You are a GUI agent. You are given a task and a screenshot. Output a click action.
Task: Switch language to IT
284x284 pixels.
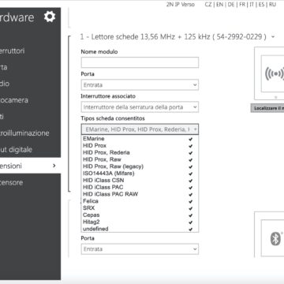click(252, 5)
